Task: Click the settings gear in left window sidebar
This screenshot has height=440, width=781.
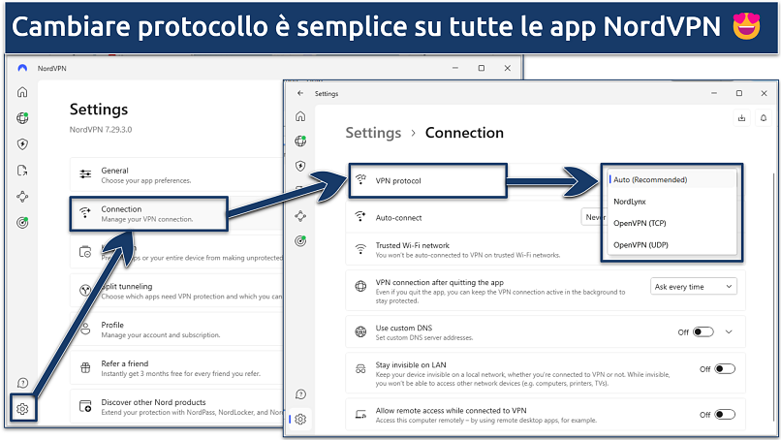Action: click(22, 409)
